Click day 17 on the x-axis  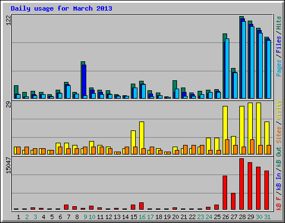(150, 217)
